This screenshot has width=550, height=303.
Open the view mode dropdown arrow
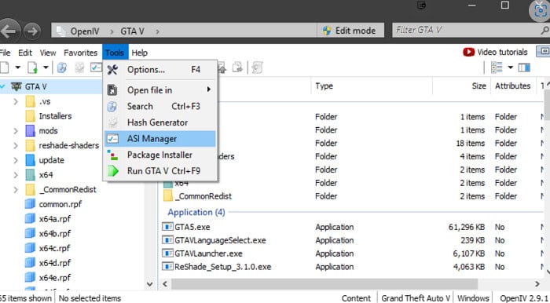511,68
